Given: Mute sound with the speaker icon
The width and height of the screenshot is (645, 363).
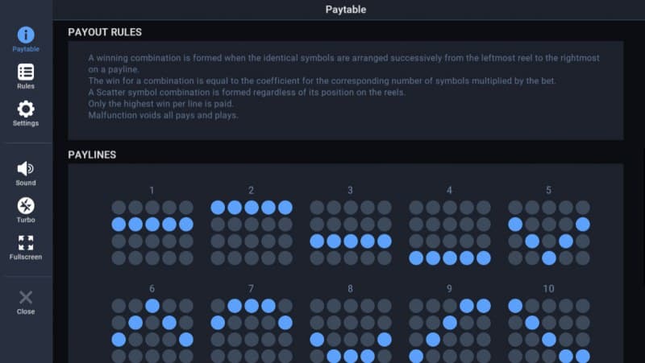Looking at the screenshot, I should pyautogui.click(x=26, y=168).
